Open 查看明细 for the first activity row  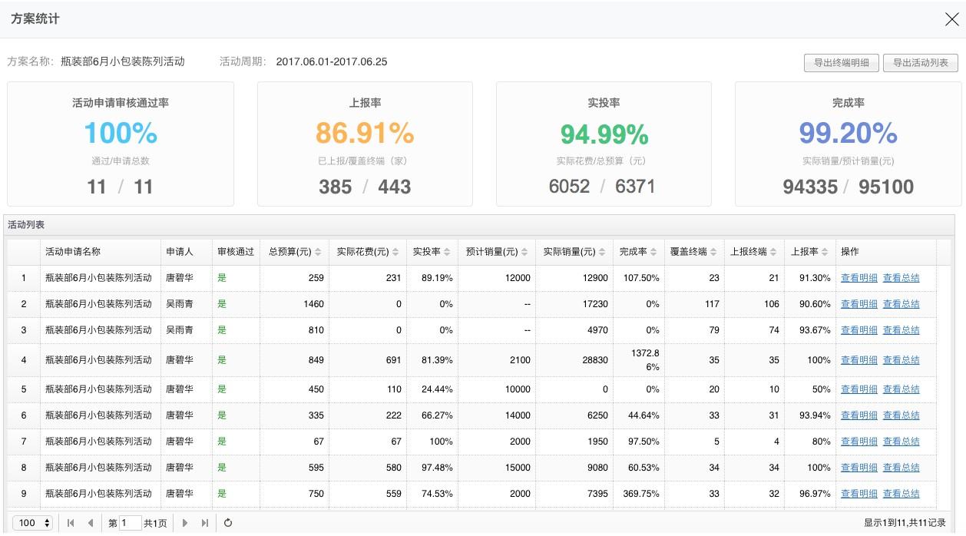pos(858,277)
